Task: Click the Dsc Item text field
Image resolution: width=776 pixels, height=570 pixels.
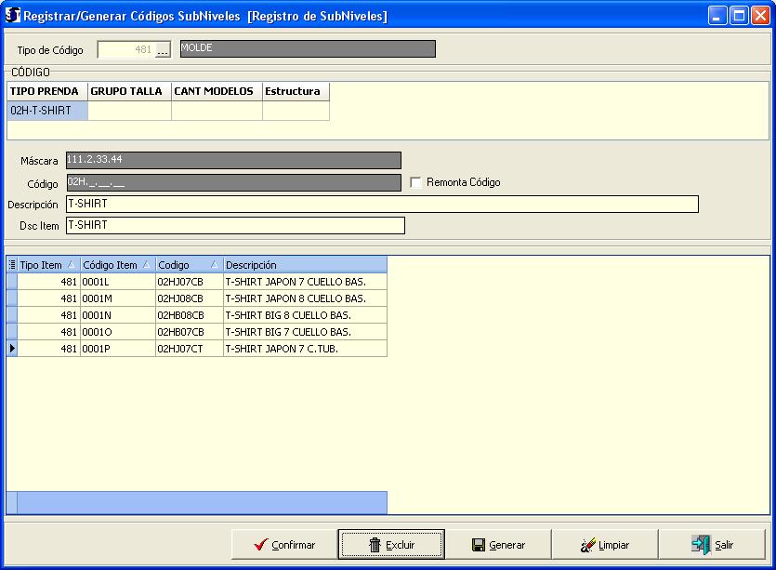Action: click(x=234, y=226)
